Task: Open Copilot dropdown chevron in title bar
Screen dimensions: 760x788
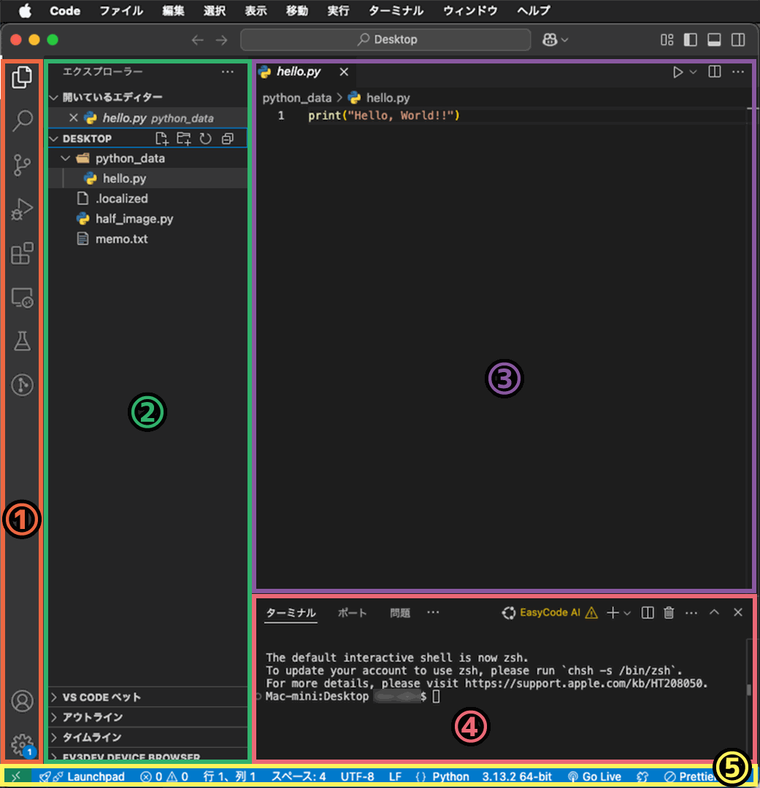Action: [x=564, y=39]
